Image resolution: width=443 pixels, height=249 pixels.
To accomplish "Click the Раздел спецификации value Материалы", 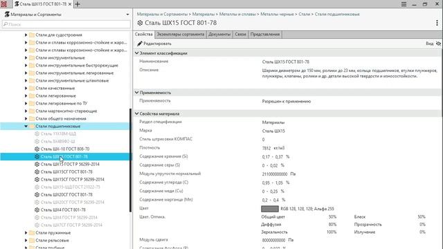I will click(273, 122).
